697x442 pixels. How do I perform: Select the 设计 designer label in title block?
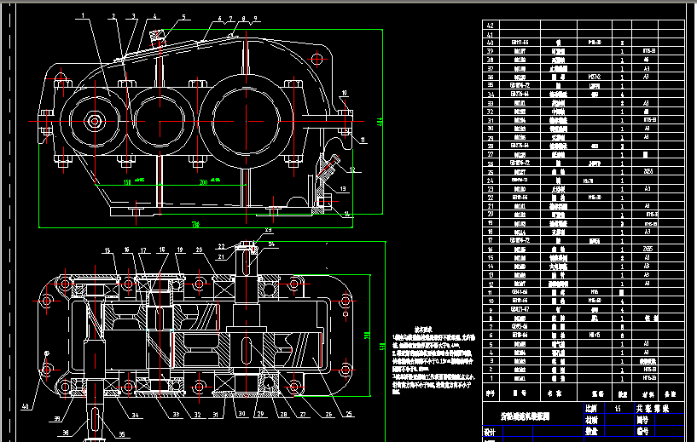point(490,431)
